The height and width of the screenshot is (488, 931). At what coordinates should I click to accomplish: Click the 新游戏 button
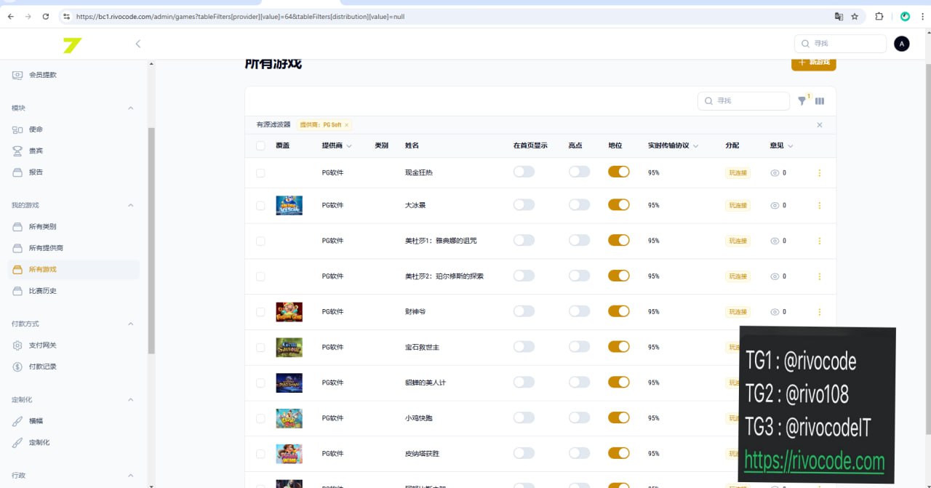tap(813, 63)
